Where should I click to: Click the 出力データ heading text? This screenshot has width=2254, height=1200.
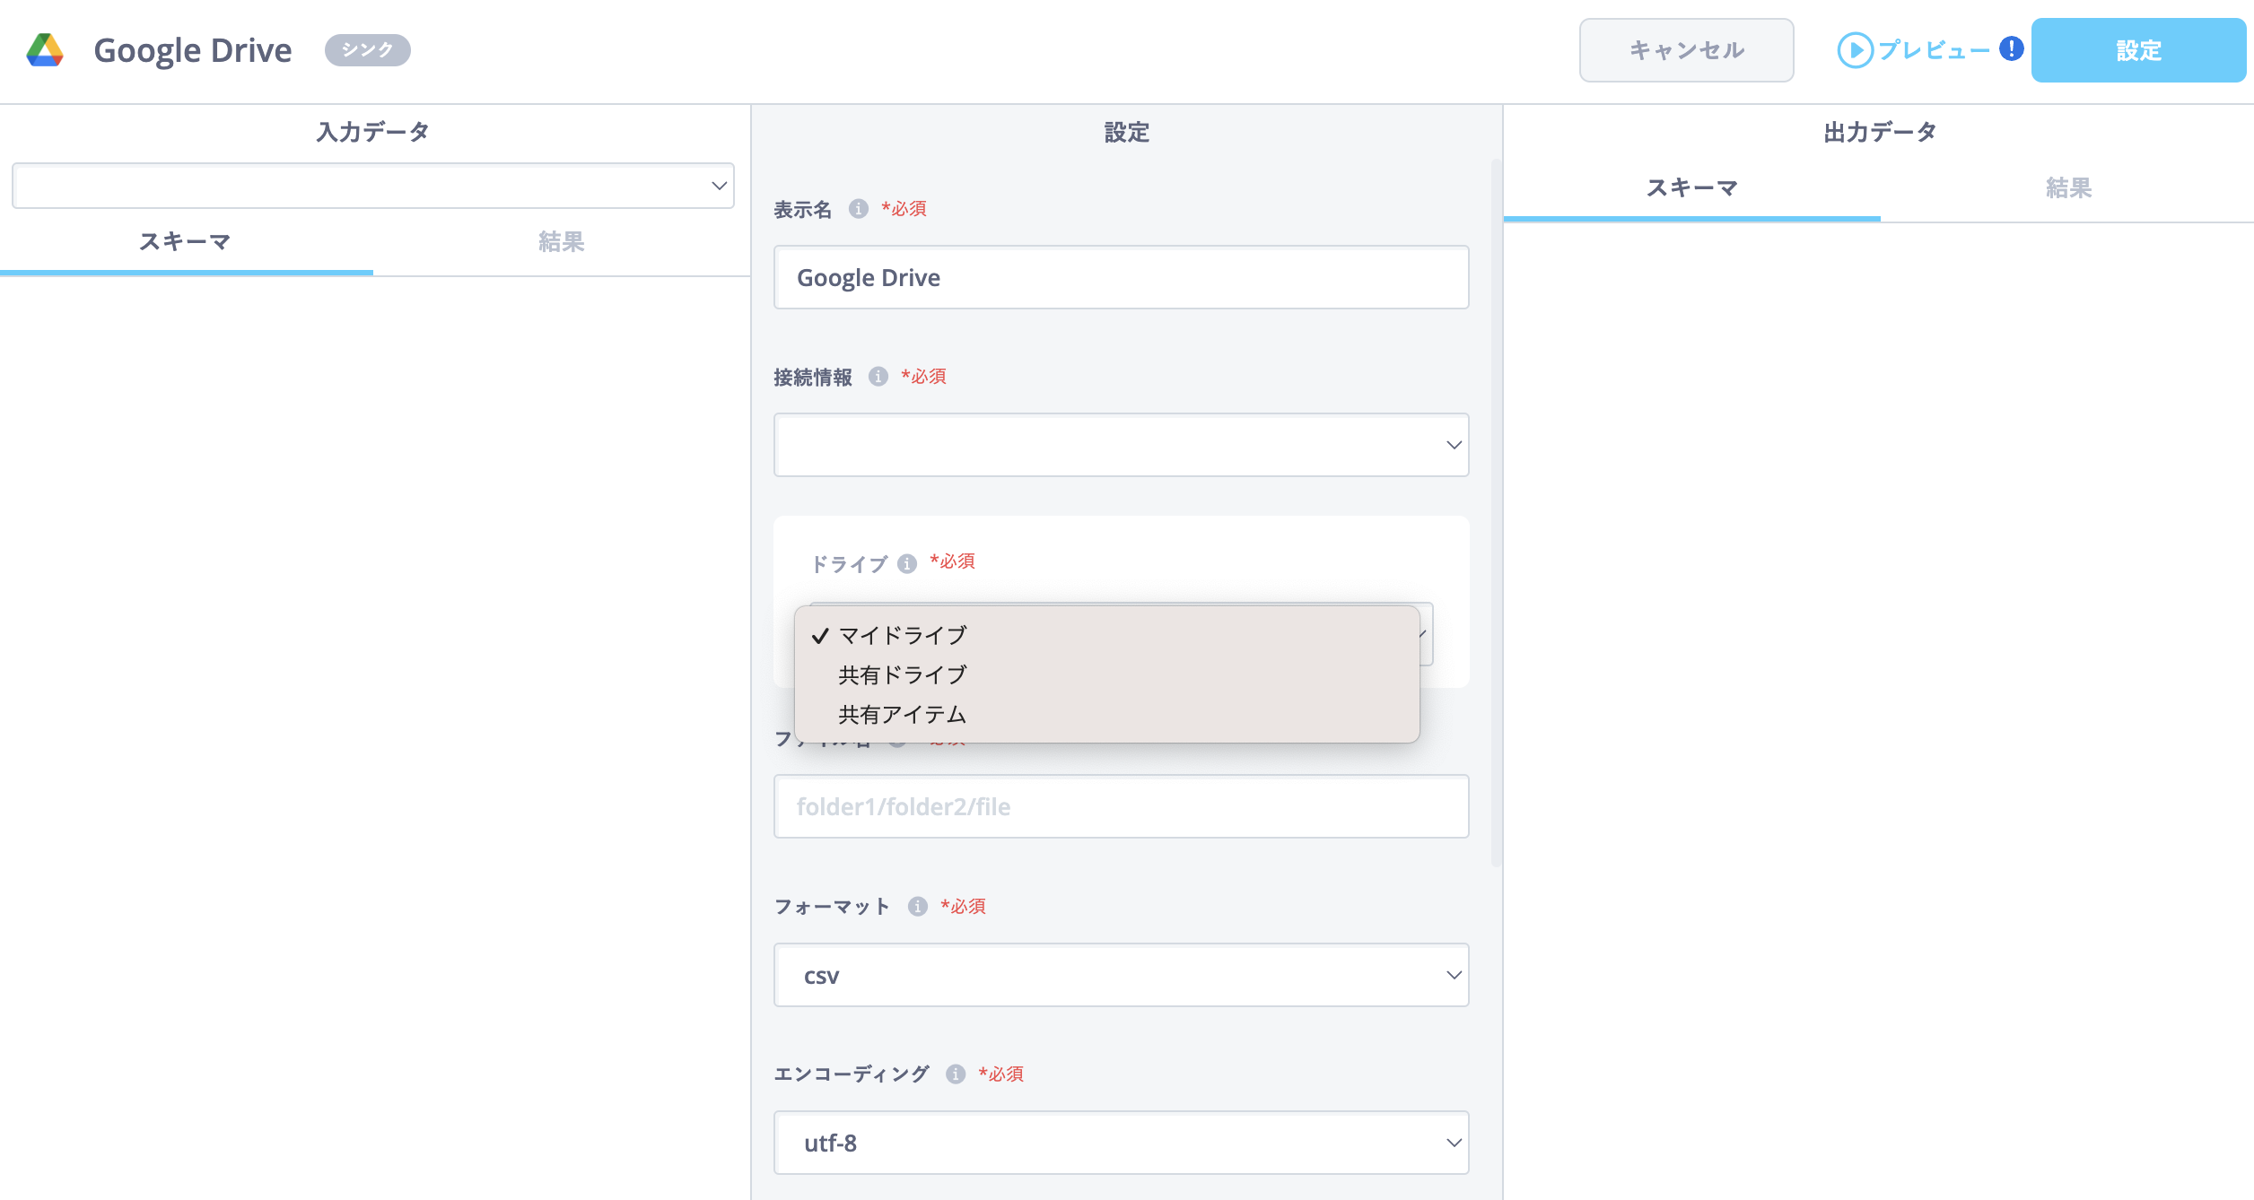tap(1880, 132)
